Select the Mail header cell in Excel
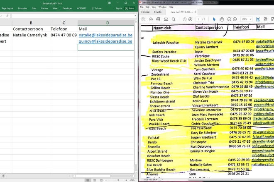 pyautogui.click(x=106, y=29)
